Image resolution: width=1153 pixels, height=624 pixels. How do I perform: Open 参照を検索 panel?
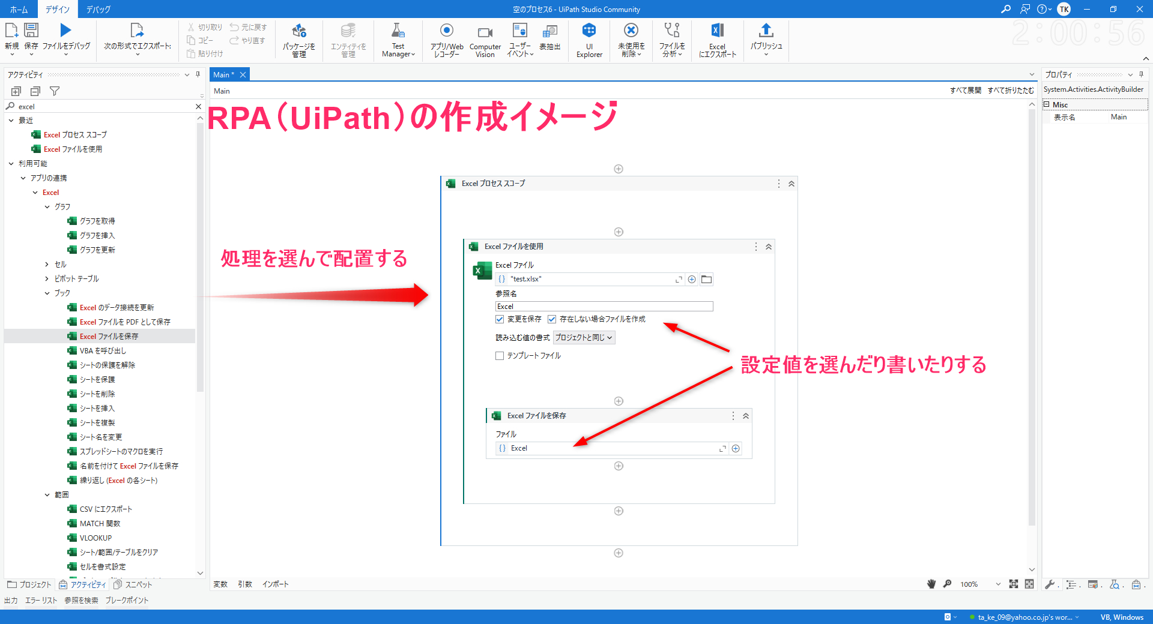tap(81, 600)
